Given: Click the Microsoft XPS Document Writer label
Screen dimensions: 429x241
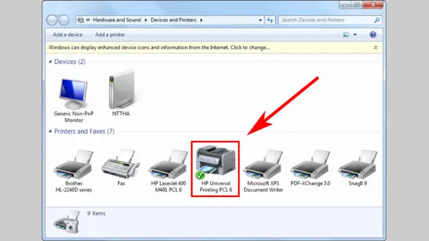Looking at the screenshot, I should (263, 187).
